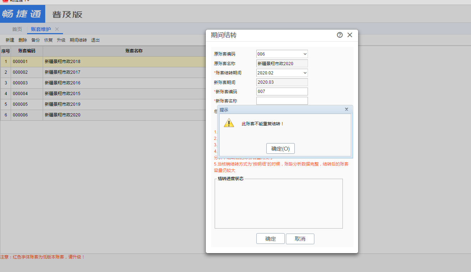Close the 提示 message box
Image resolution: width=471 pixels, height=272 pixels.
click(x=346, y=109)
